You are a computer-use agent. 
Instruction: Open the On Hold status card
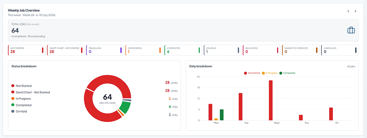222,50
